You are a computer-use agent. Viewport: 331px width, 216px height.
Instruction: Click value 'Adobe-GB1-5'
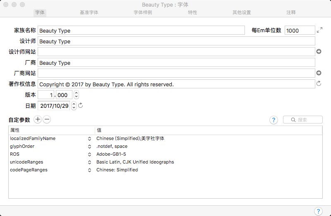click(x=111, y=154)
